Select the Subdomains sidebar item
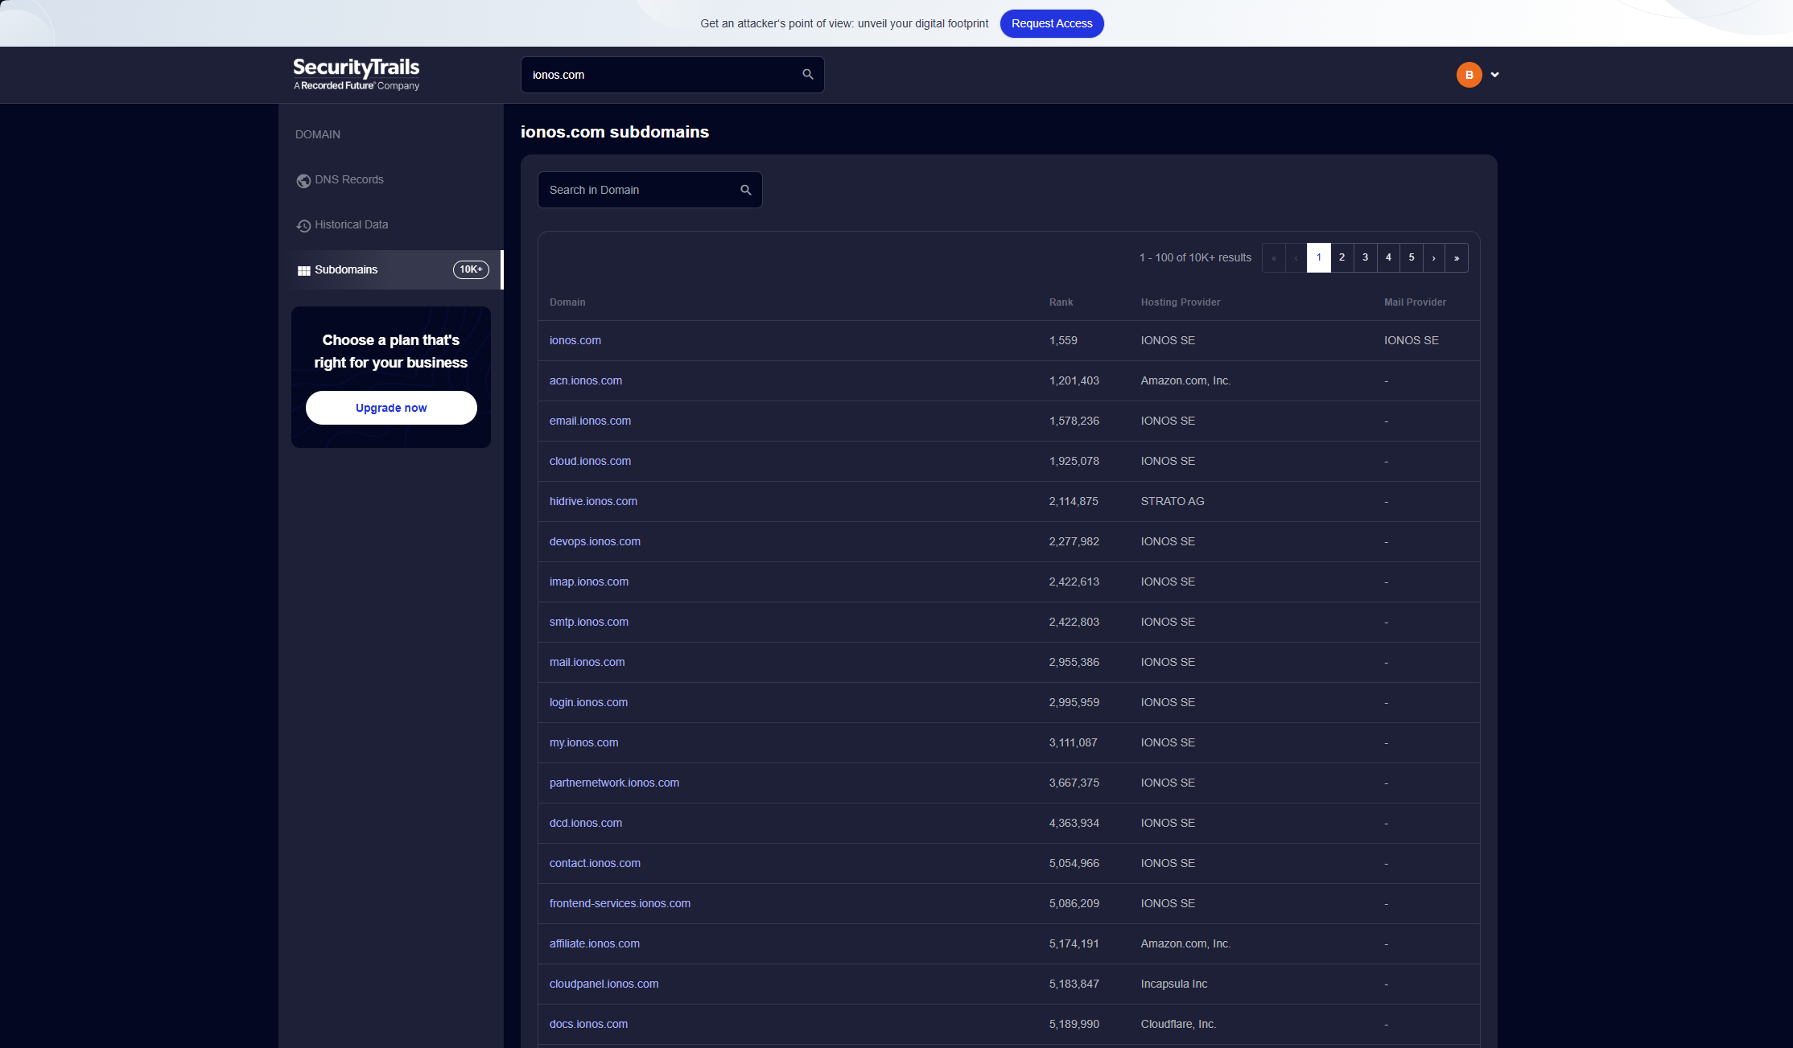Image resolution: width=1793 pixels, height=1048 pixels. click(x=390, y=269)
